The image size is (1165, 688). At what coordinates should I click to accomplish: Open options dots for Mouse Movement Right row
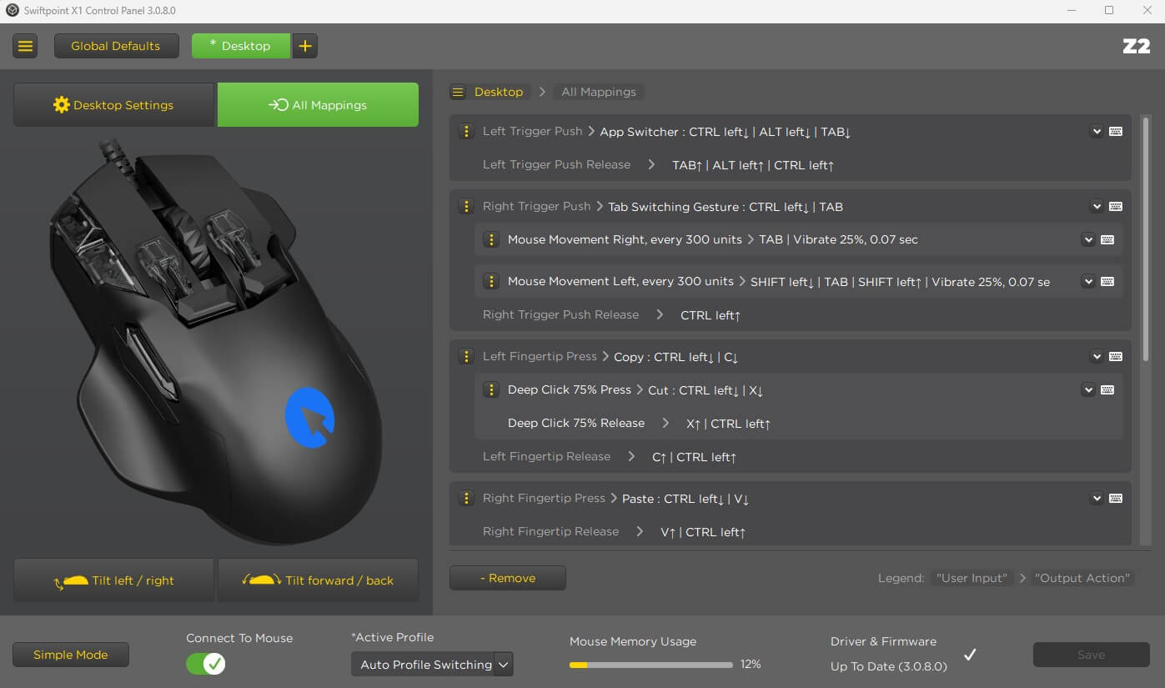click(491, 240)
